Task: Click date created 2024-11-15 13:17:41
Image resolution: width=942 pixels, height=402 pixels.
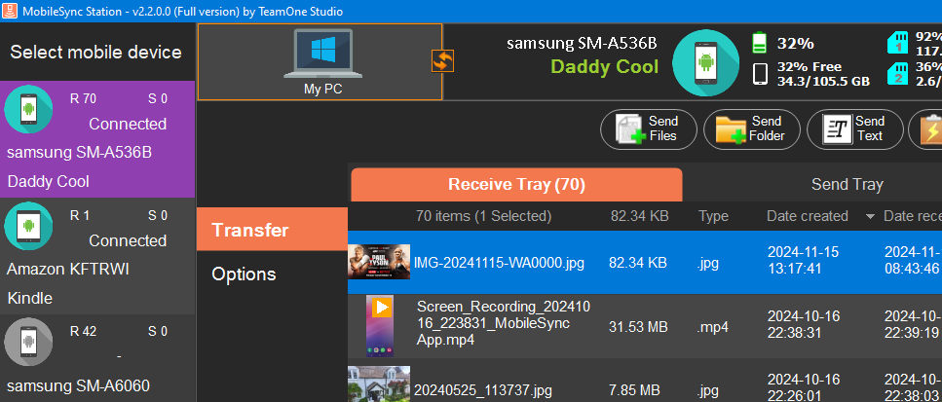Action: click(803, 260)
